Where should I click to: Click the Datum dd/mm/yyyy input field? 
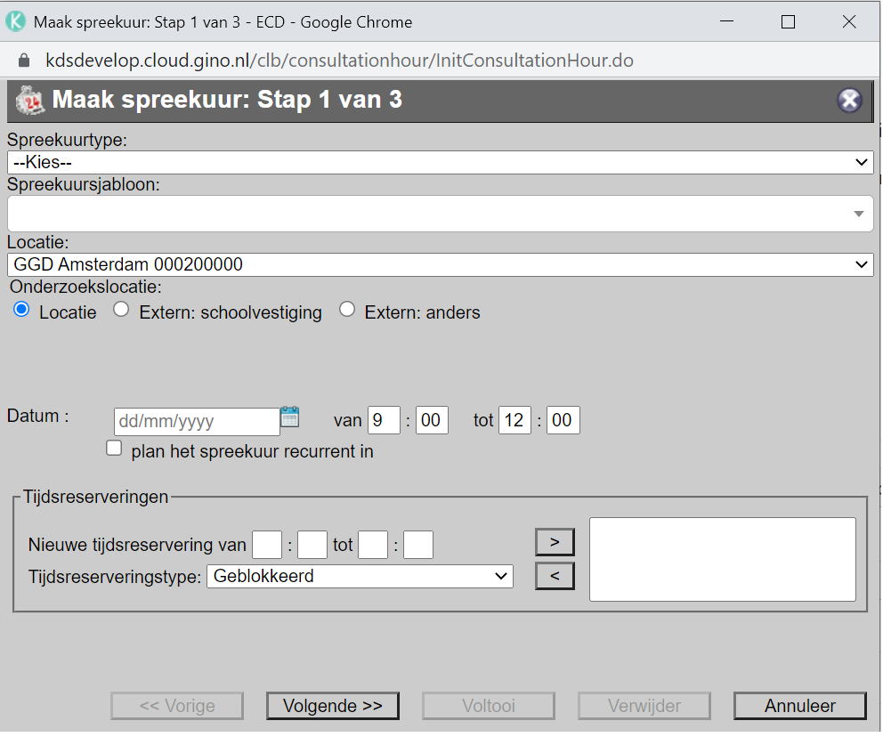(196, 421)
